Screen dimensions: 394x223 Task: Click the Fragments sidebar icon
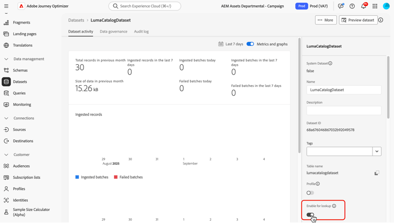[6, 23]
